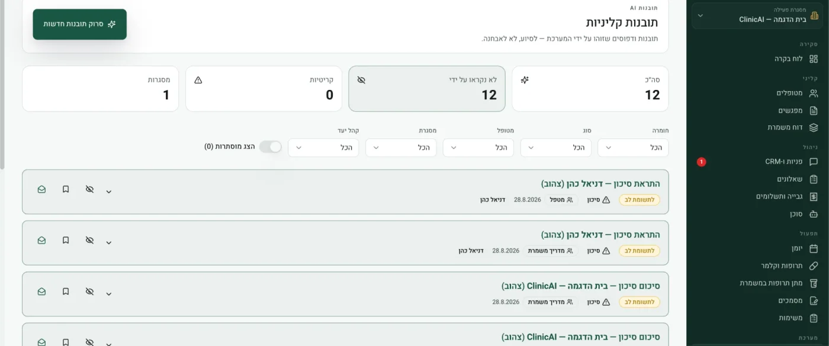The height and width of the screenshot is (346, 829).
Task: Mark read the דניאל כהן card tagged מדריך משמרת
Action: pos(41,240)
